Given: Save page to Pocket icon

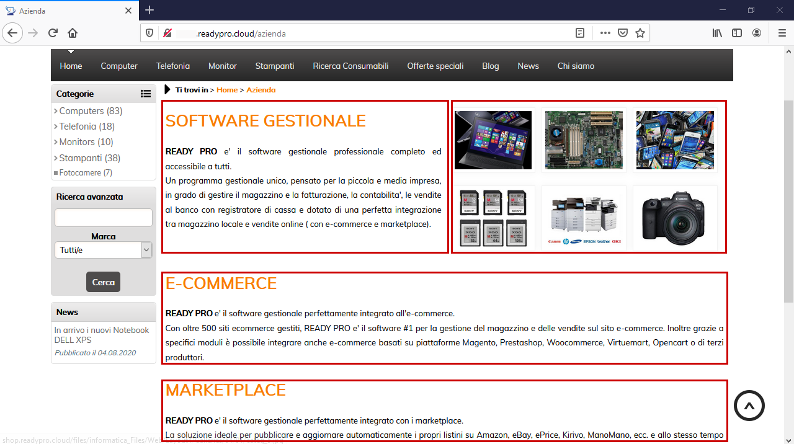Looking at the screenshot, I should click(623, 33).
